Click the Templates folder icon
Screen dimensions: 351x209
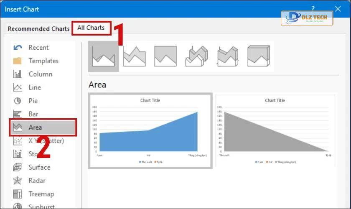[x=18, y=61]
